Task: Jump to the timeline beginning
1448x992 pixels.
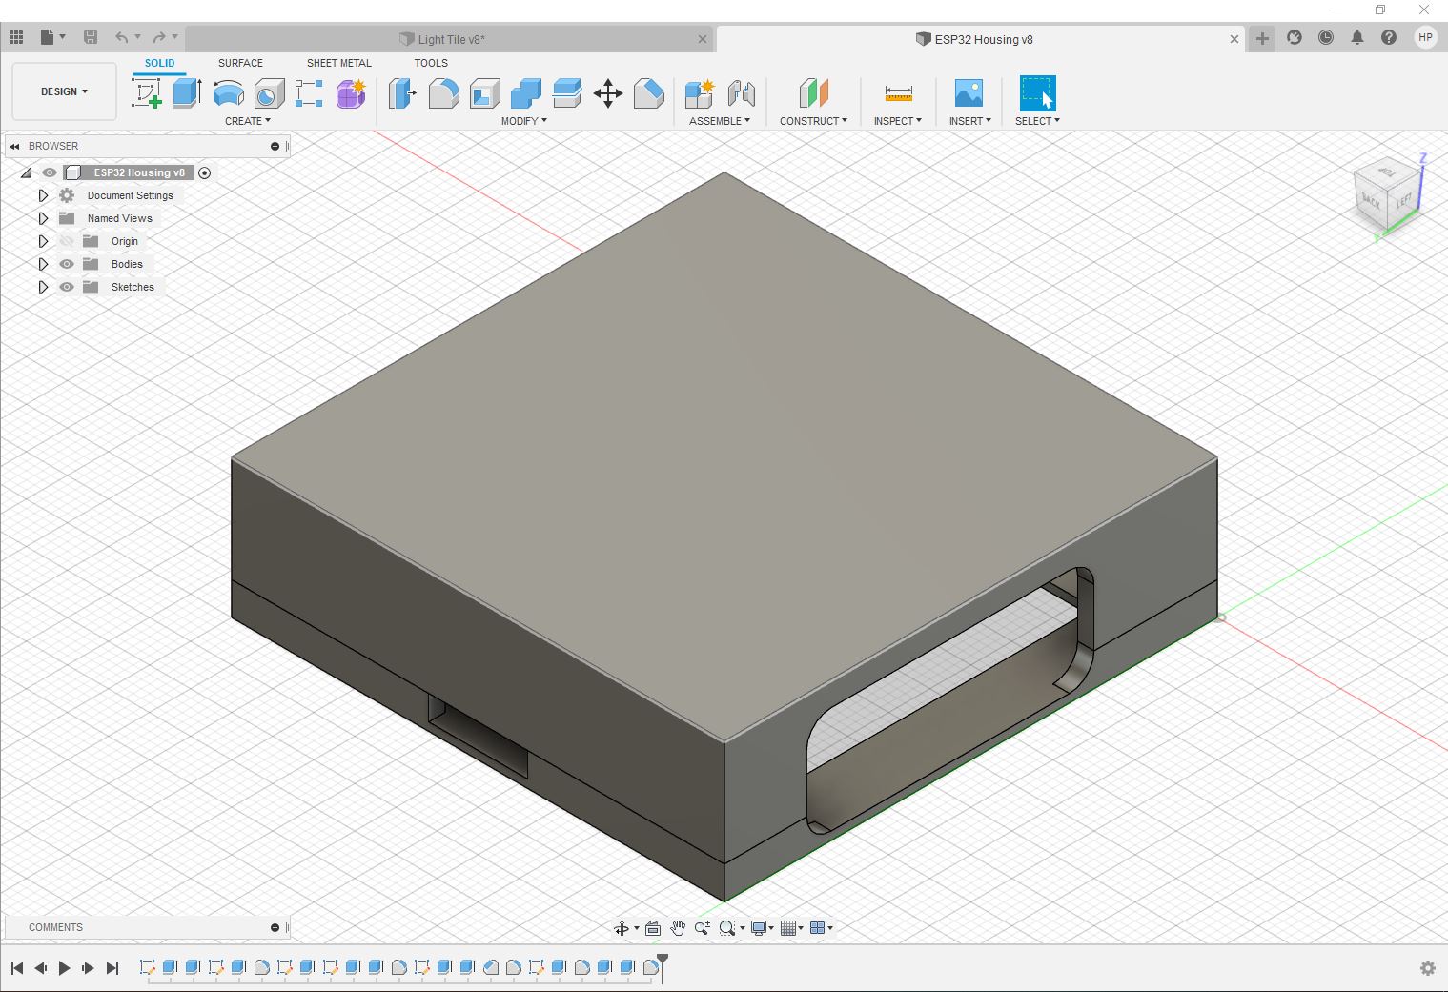Action: (17, 968)
